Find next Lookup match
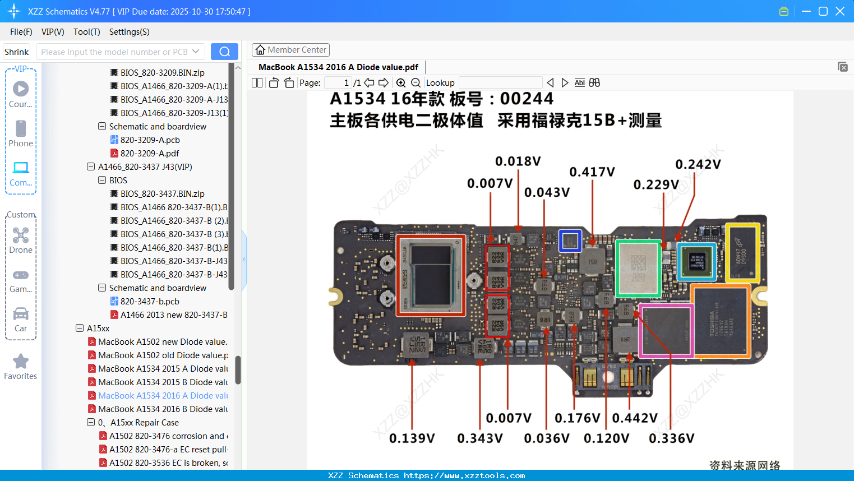 point(565,82)
